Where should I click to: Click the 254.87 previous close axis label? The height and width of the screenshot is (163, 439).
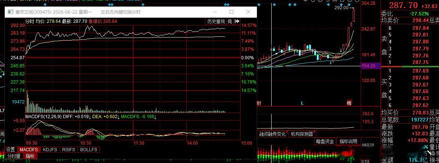(18, 57)
